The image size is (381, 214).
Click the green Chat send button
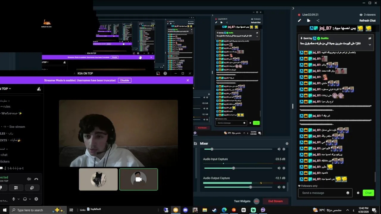(368, 193)
